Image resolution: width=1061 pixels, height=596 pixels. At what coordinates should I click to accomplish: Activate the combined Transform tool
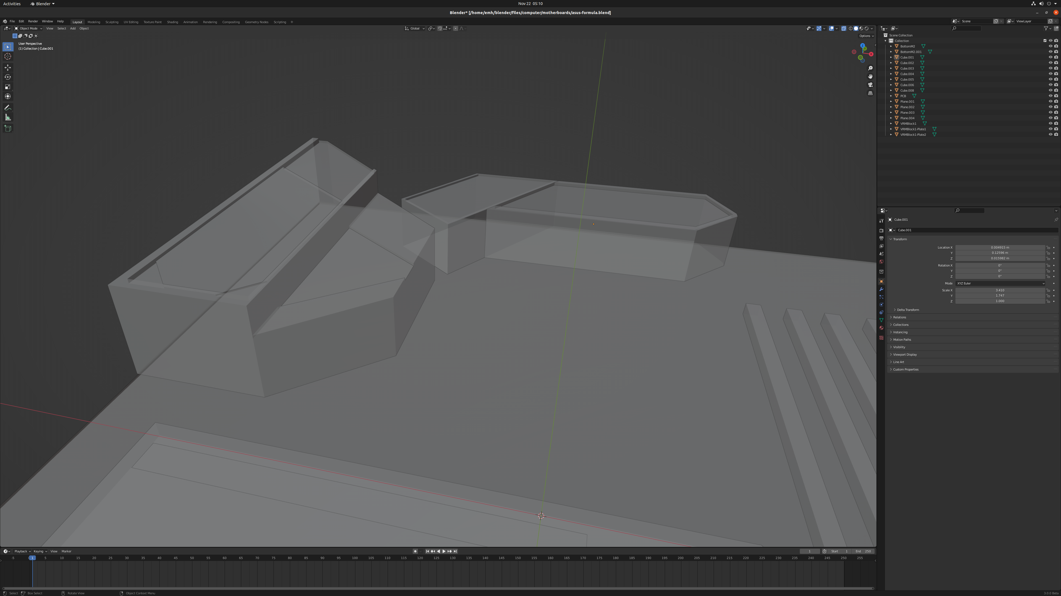(x=8, y=96)
